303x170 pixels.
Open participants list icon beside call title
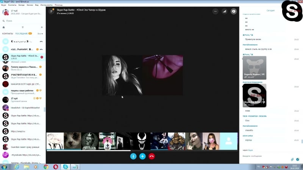[51, 11]
